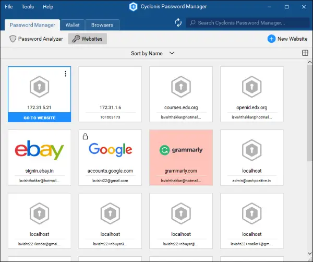This screenshot has height=262, width=313.
Task: Click in the Search Cyclonis Password Manager field
Action: [247, 22]
